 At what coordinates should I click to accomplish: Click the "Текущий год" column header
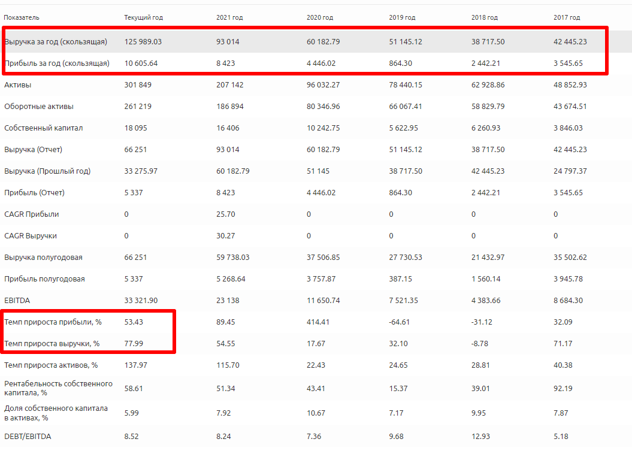click(143, 17)
